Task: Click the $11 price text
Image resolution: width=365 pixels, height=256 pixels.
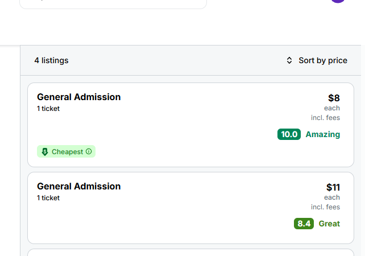Action: [333, 187]
